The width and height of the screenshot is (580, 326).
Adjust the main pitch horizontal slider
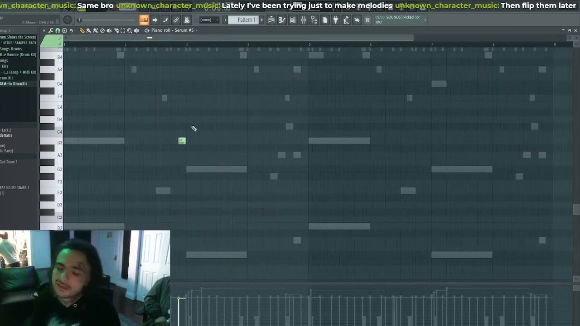(x=106, y=20)
